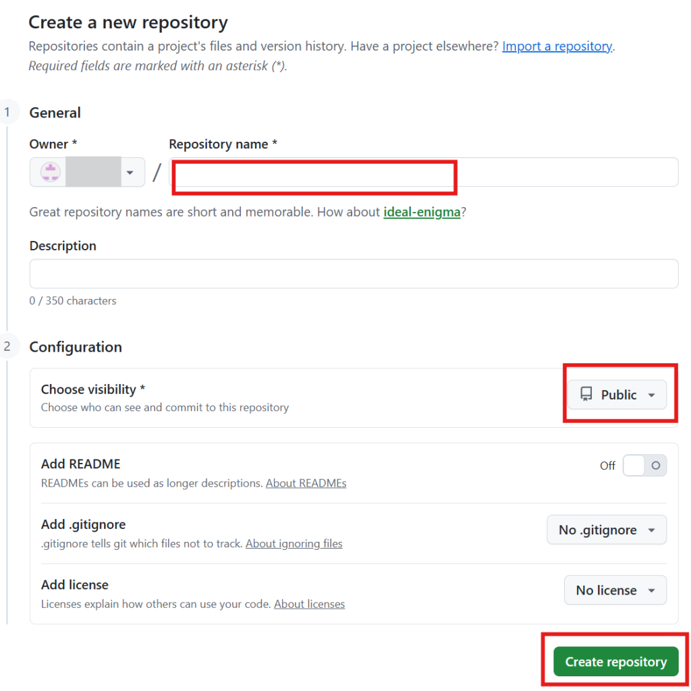Click the Owner dropdown caret arrow
This screenshot has height=691, width=691.
130,173
